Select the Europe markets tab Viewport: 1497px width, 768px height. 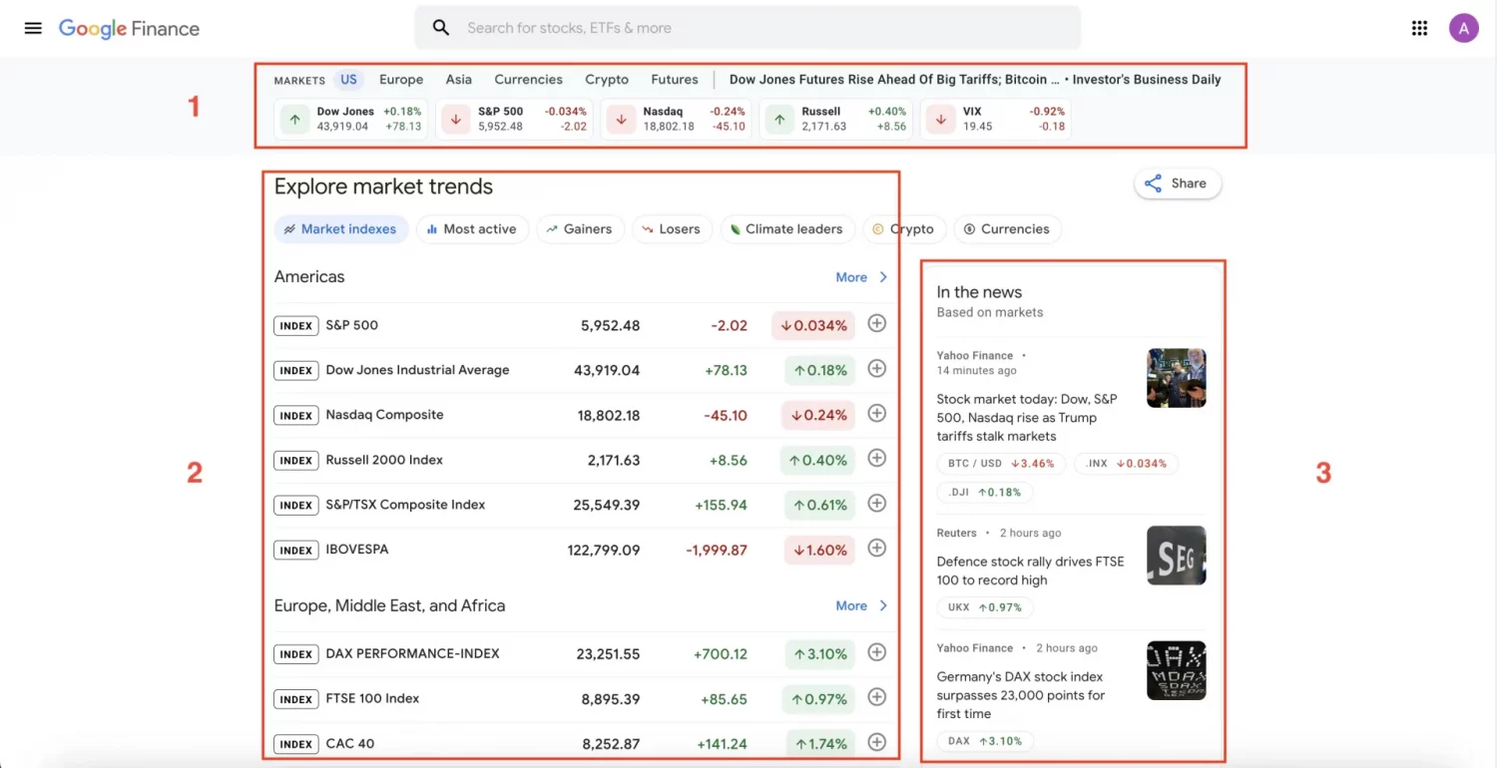(401, 80)
